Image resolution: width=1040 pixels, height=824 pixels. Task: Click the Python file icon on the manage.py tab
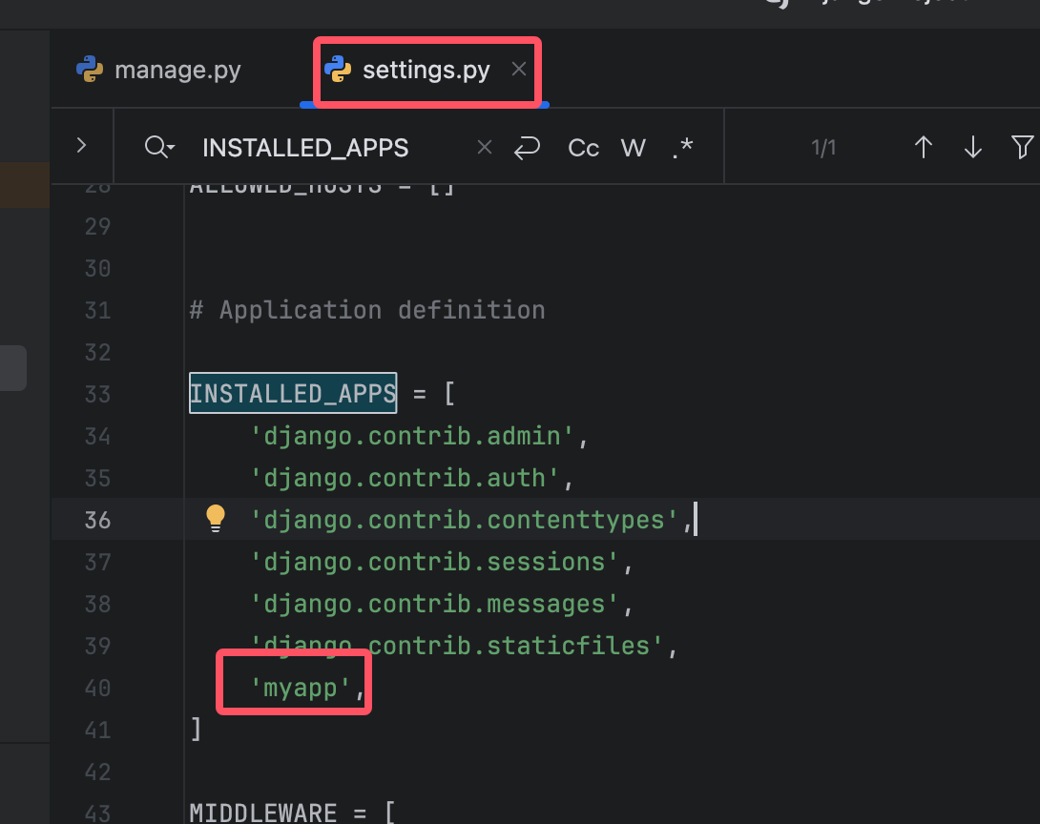pos(90,71)
